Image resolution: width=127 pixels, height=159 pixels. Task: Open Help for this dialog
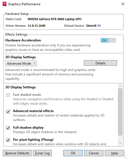pos(114,153)
